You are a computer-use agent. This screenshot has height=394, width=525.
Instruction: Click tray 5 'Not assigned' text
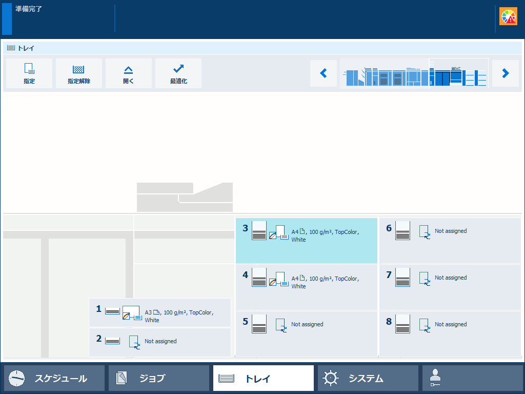(308, 324)
